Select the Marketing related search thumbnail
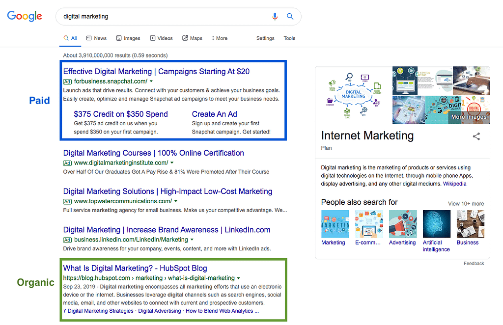The width and height of the screenshot is (503, 325). 335,224
